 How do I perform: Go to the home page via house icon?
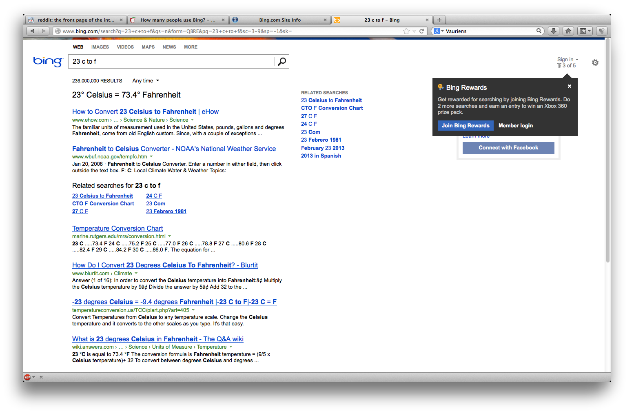pyautogui.click(x=568, y=31)
